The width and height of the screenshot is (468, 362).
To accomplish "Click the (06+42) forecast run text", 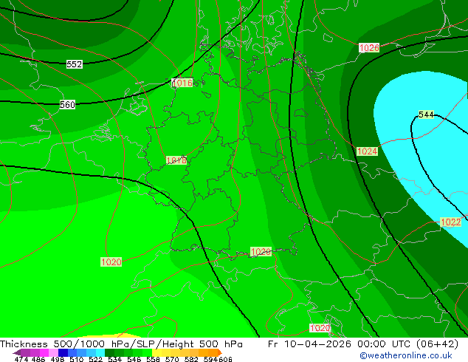I will click(x=437, y=344).
